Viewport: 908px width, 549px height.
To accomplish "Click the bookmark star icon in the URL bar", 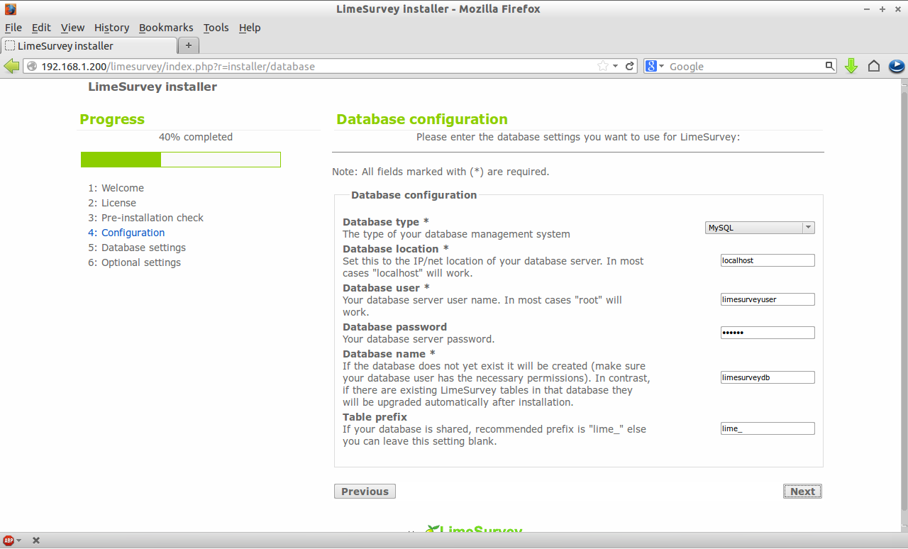I will tap(603, 66).
